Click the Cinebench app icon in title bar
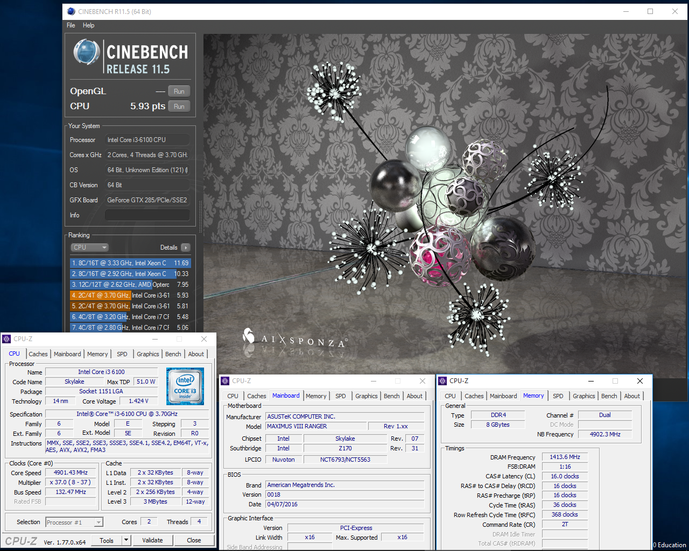The width and height of the screenshot is (689, 551). coord(71,11)
